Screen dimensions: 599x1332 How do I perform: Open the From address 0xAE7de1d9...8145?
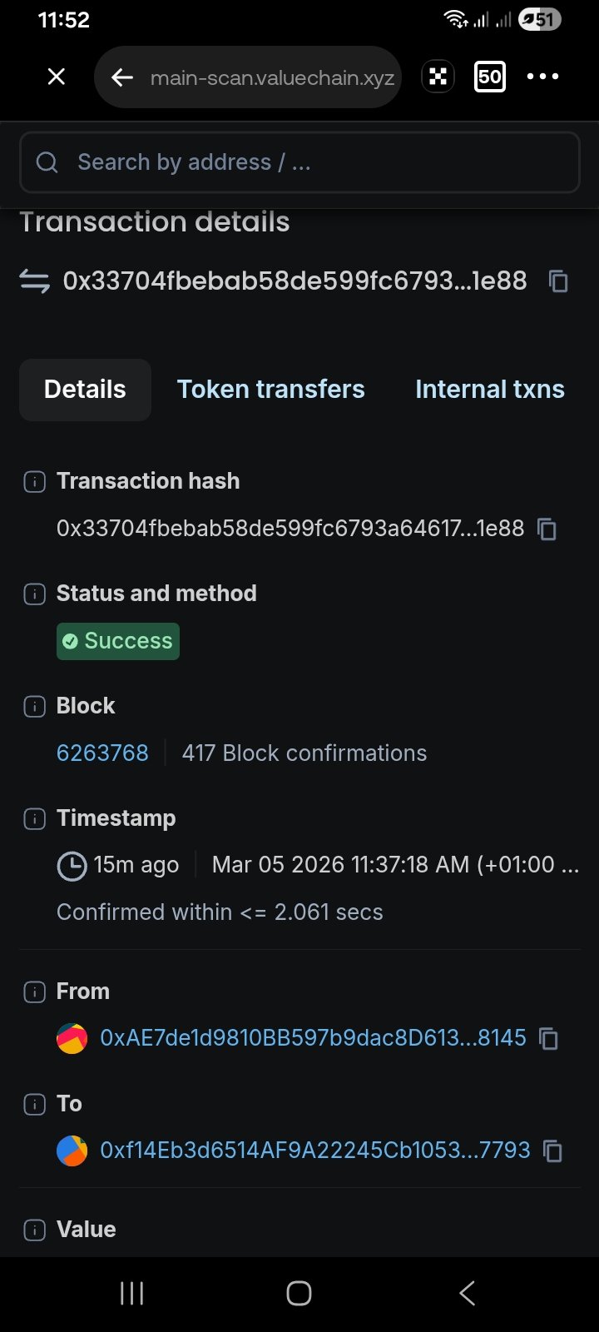pyautogui.click(x=313, y=1037)
